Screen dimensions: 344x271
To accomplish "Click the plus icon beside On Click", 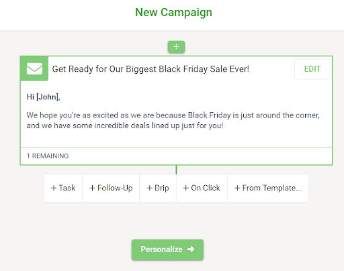I will [186, 188].
